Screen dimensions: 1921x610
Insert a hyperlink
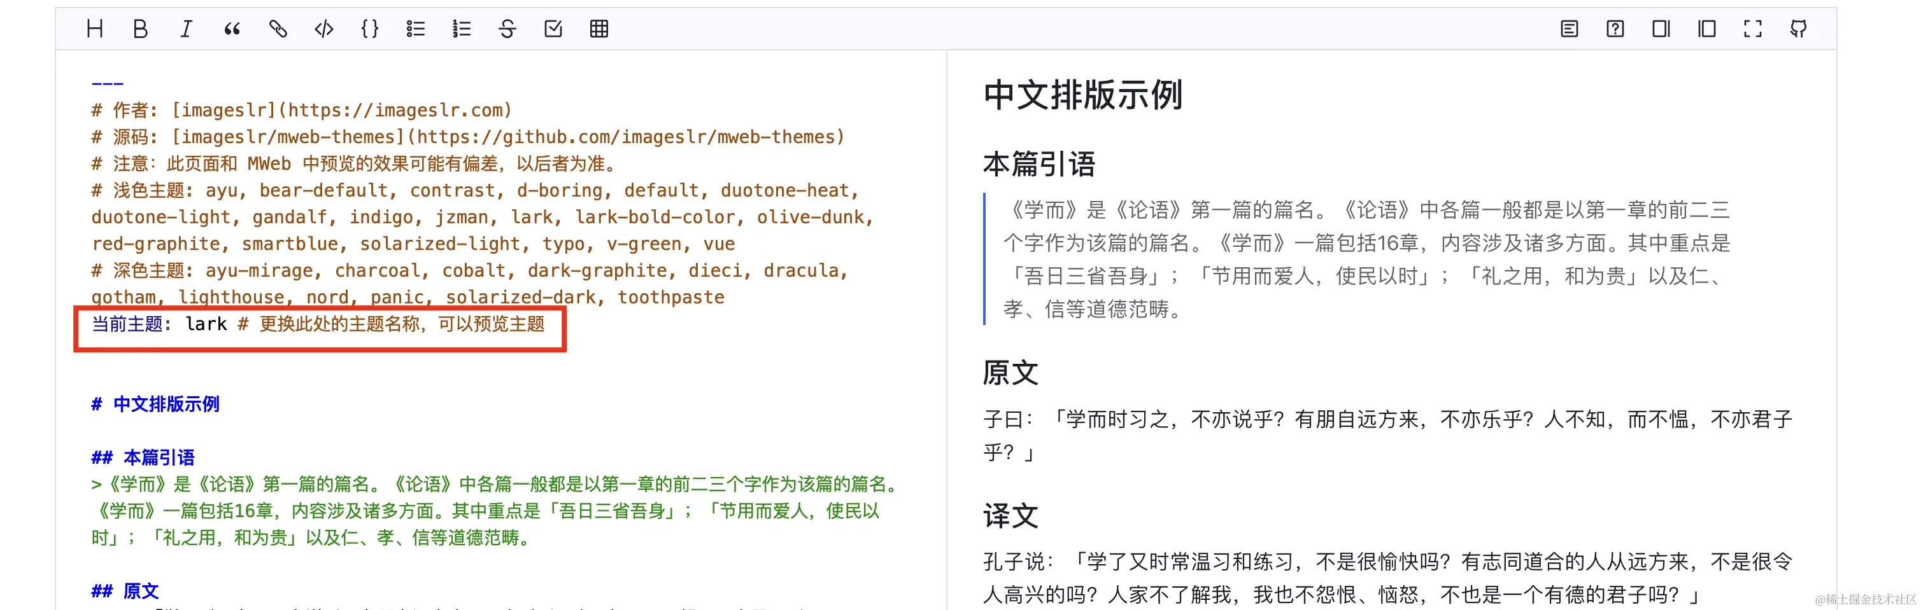278,29
